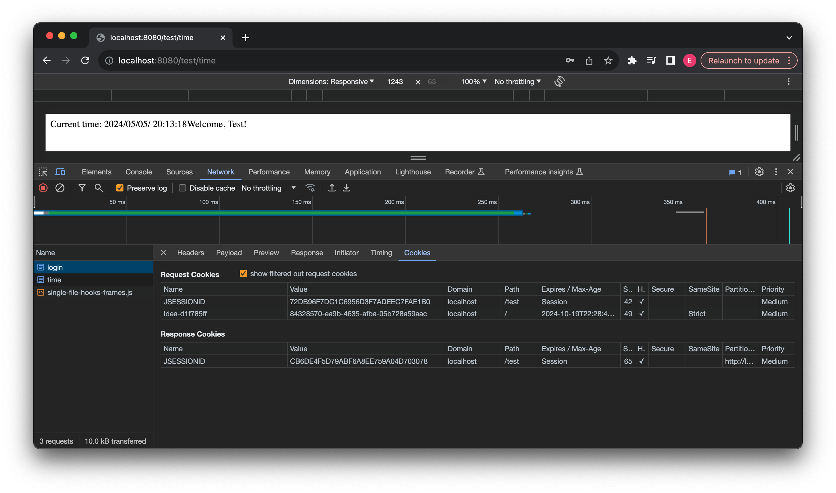The width and height of the screenshot is (836, 493).
Task: Select the time request row
Action: tap(54, 280)
